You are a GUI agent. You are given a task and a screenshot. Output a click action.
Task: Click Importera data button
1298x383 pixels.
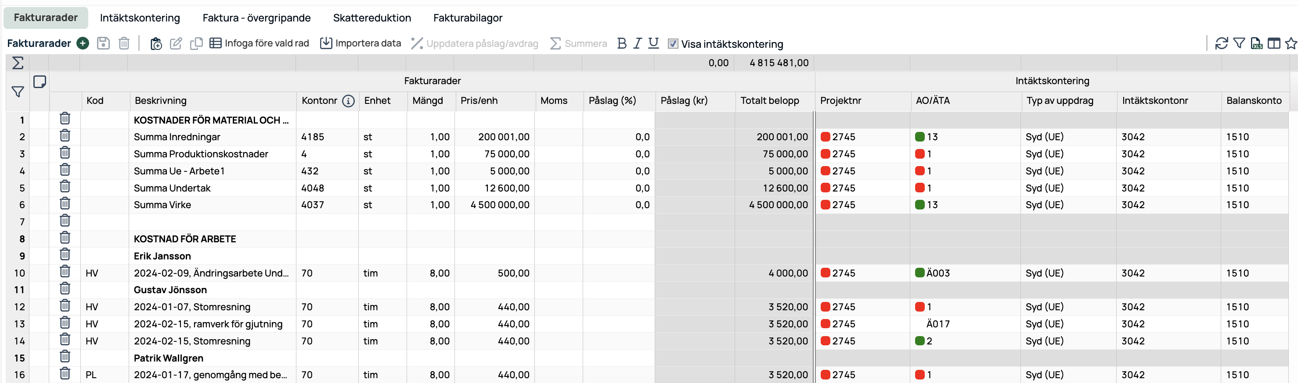(361, 44)
